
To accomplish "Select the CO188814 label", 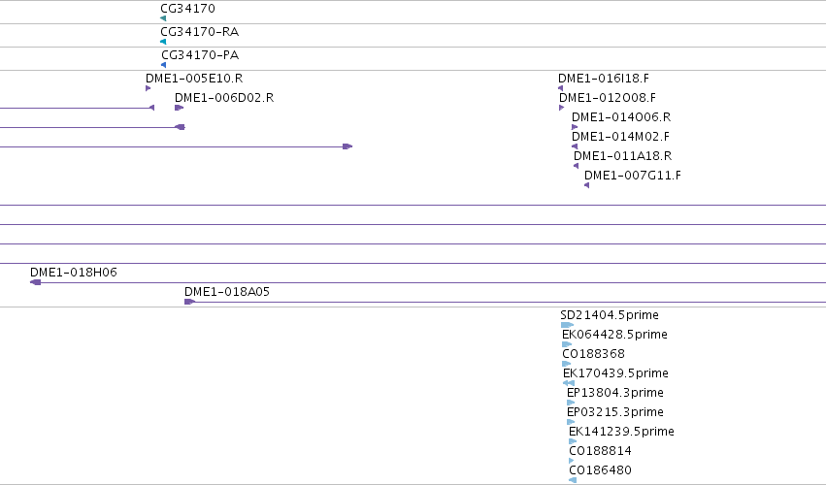I will 600,451.
